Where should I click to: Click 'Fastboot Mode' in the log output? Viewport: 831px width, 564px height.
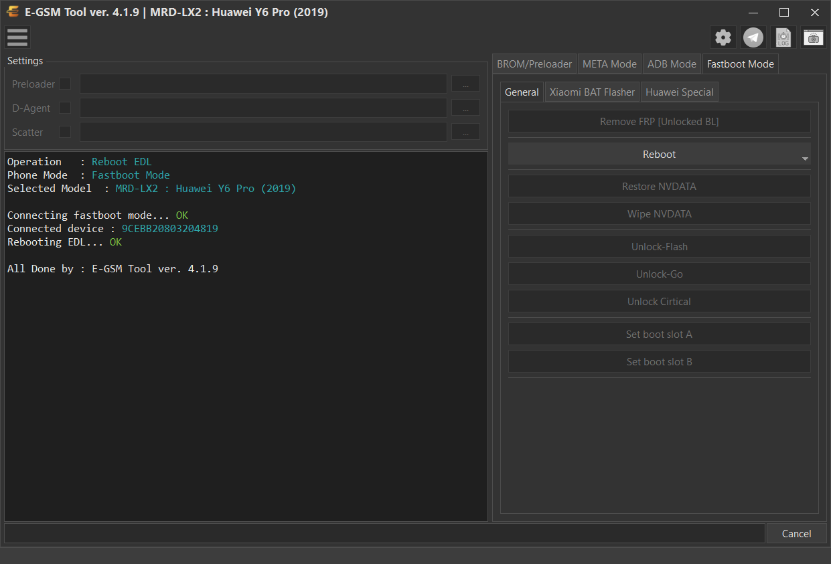pyautogui.click(x=131, y=175)
